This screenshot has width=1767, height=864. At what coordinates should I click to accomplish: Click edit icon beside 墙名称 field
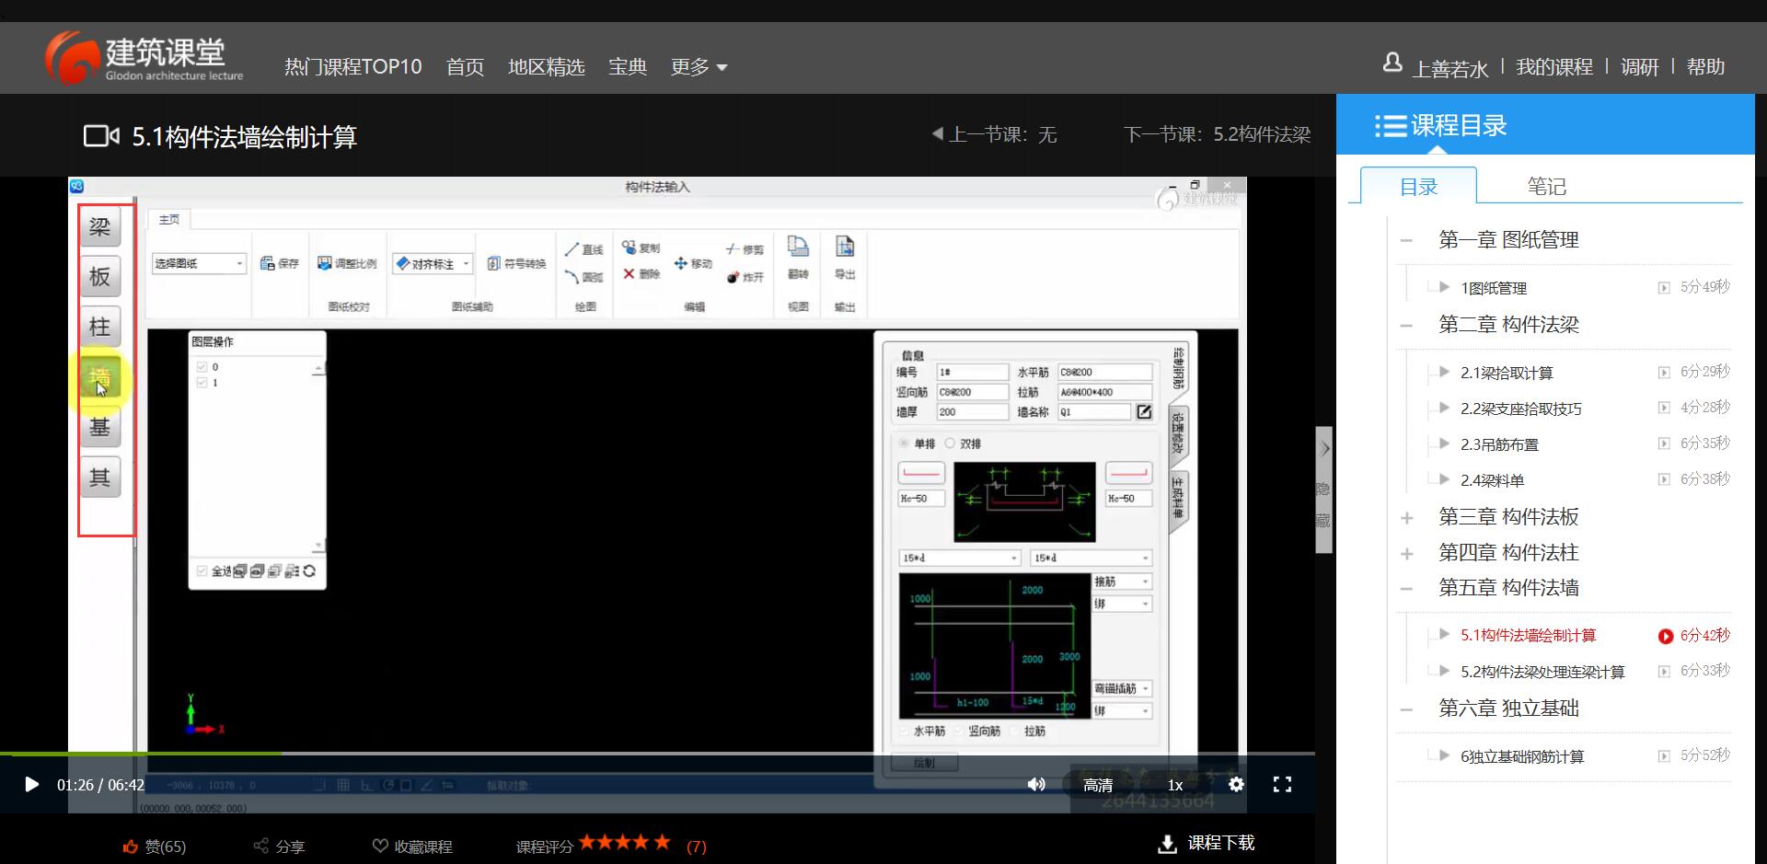1144,412
